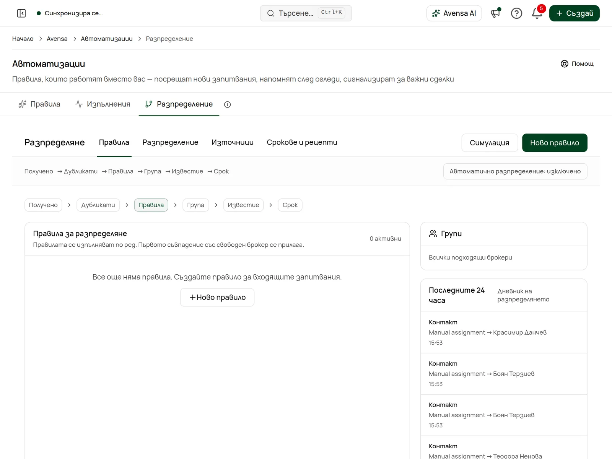Click the chevron after Известие chip
The height and width of the screenshot is (459, 612).
coord(271,205)
